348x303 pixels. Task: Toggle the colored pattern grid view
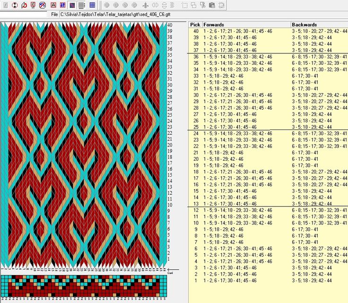click(72, 5)
